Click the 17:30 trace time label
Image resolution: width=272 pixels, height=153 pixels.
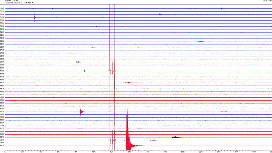pos(2,112)
